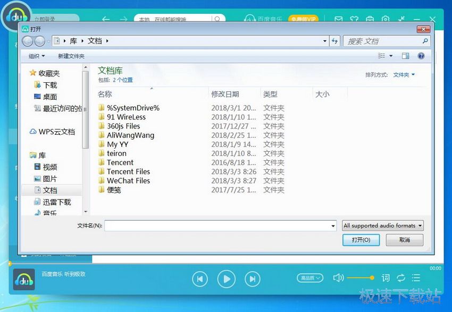Show lyrics with the 词 icon
This screenshot has height=312, width=452.
pyautogui.click(x=386, y=278)
